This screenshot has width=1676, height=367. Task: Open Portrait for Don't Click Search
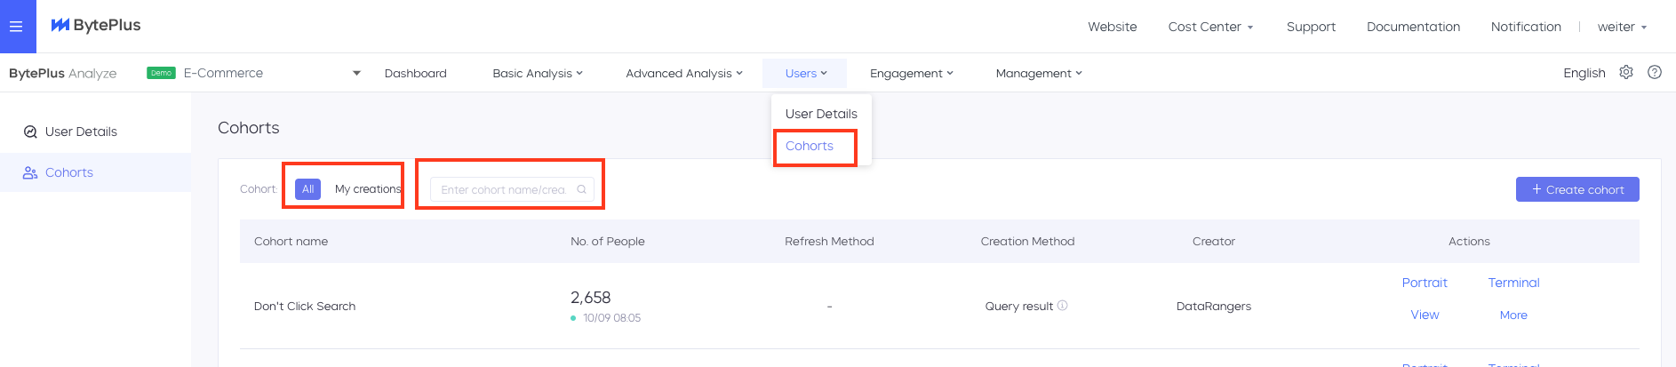coord(1425,283)
